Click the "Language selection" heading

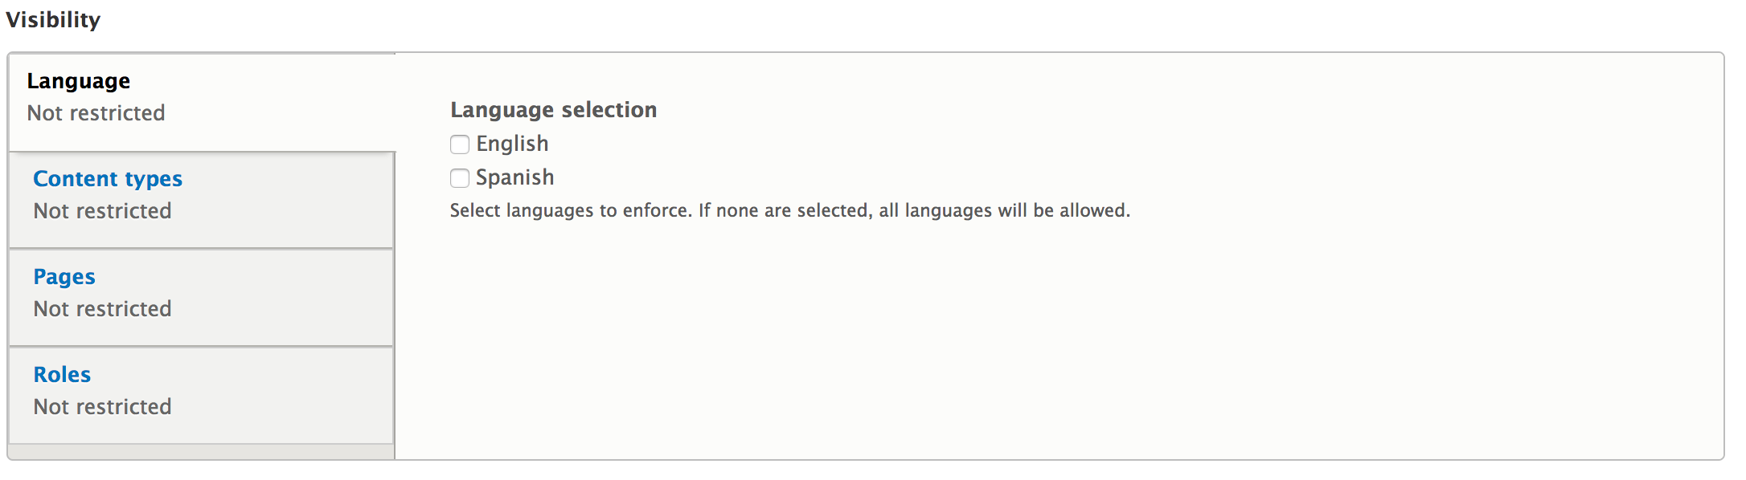tap(553, 110)
